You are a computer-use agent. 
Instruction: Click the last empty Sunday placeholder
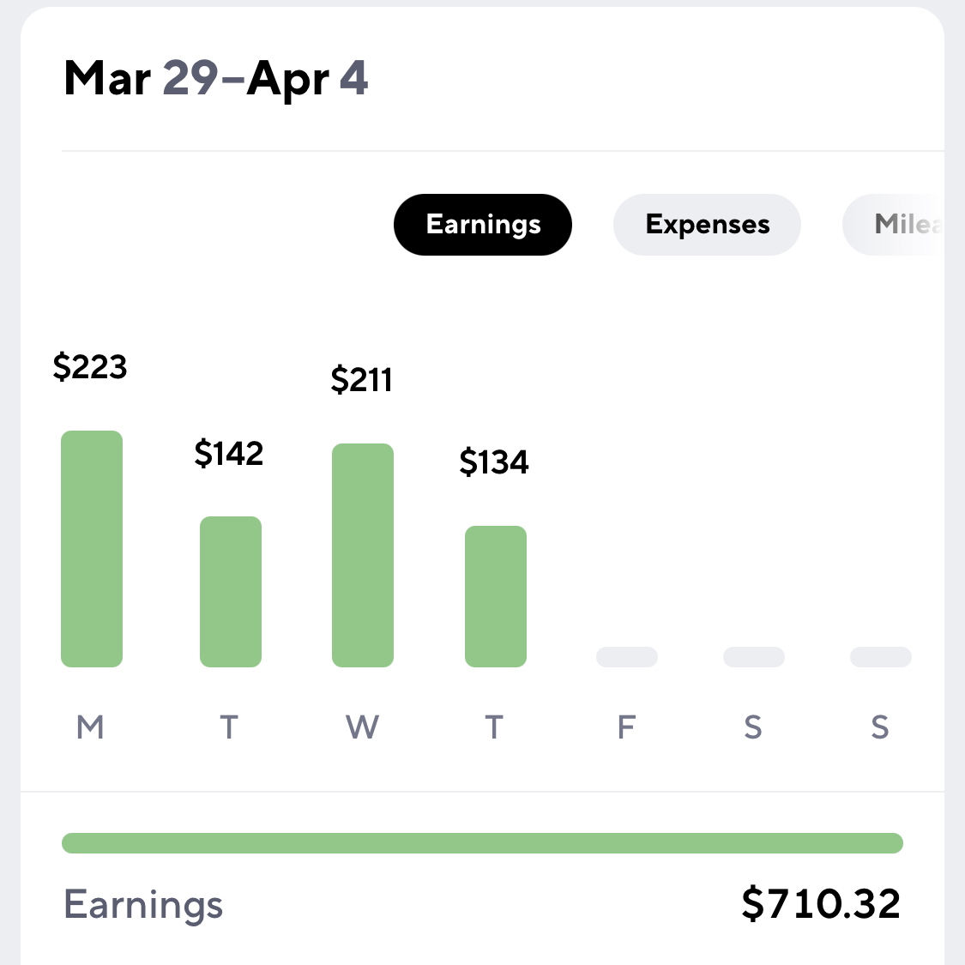click(881, 657)
